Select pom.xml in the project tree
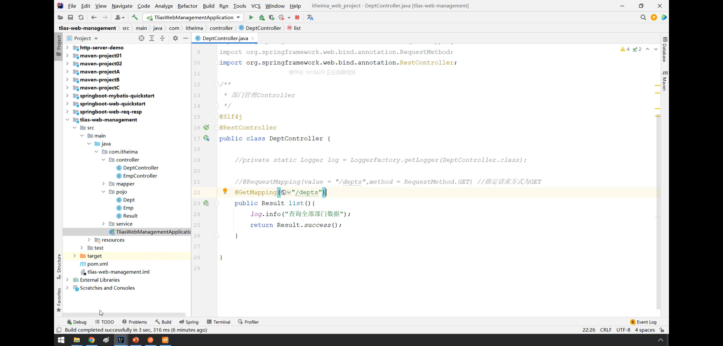 [x=98, y=264]
